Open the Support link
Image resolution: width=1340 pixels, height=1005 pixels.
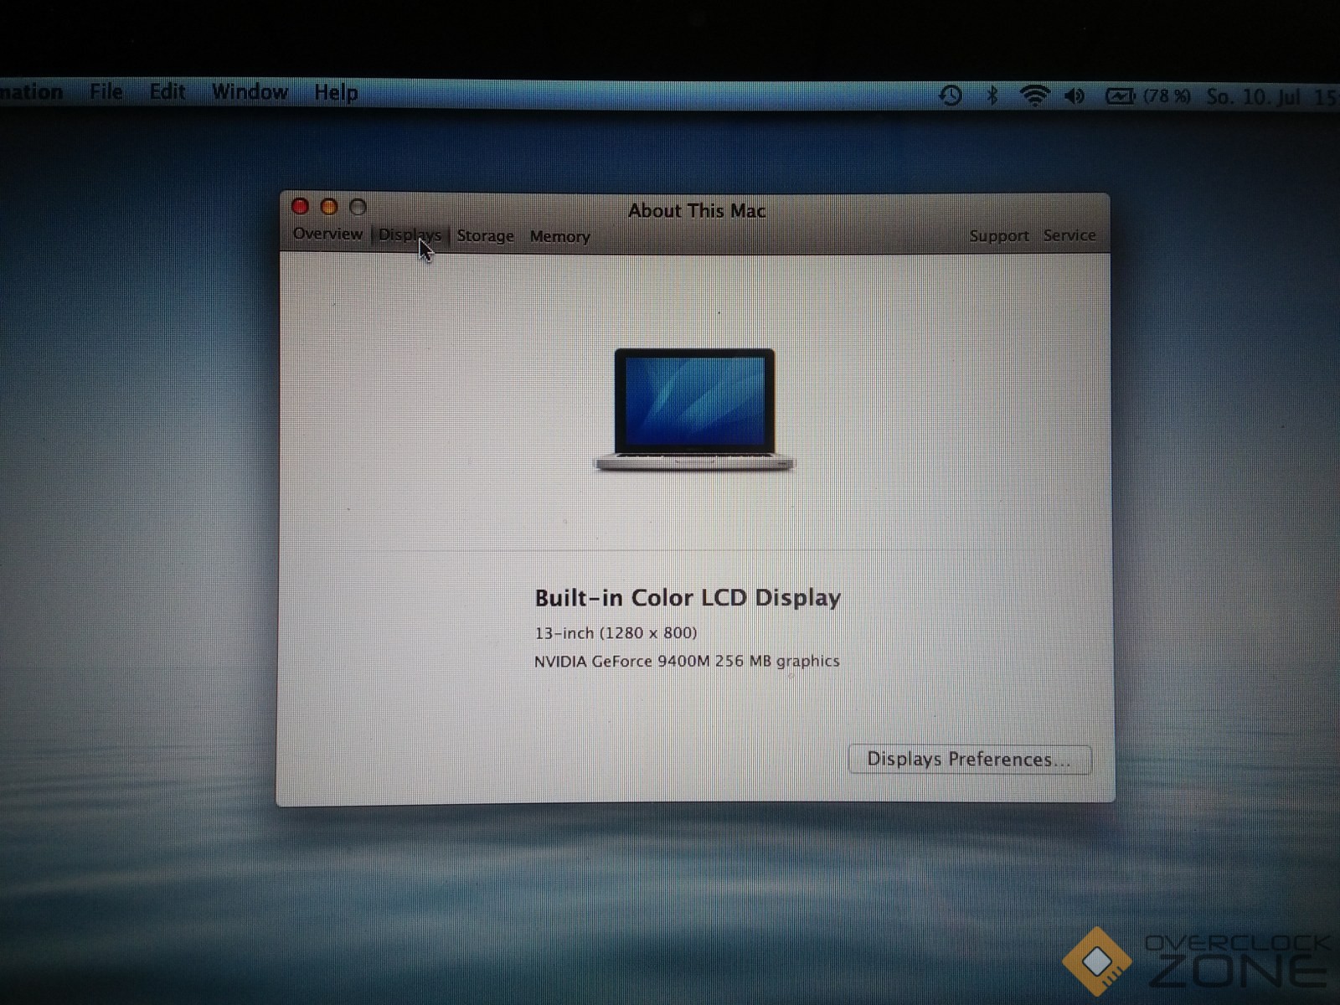(998, 236)
